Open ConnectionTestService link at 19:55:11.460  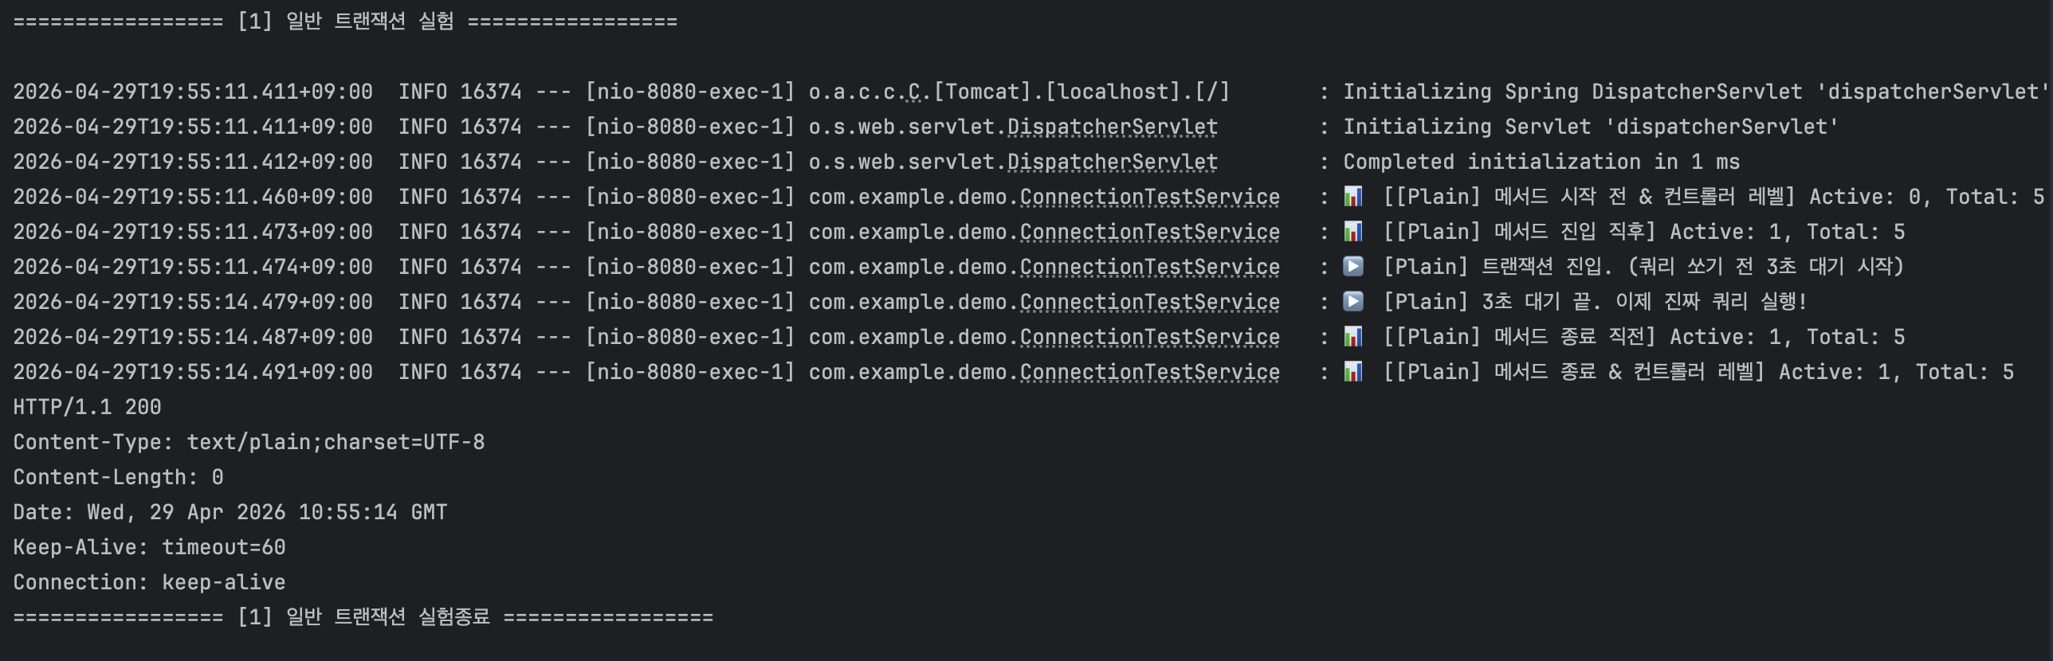coord(1149,198)
